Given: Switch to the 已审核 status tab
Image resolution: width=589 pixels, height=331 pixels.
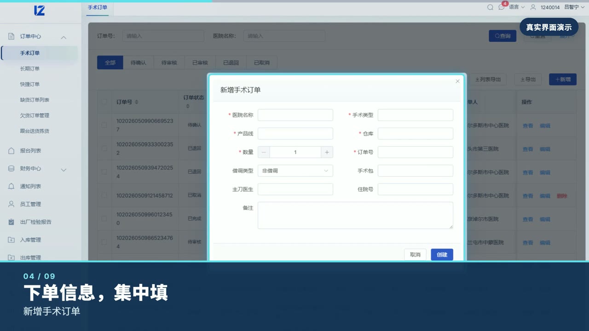Looking at the screenshot, I should click(x=200, y=63).
